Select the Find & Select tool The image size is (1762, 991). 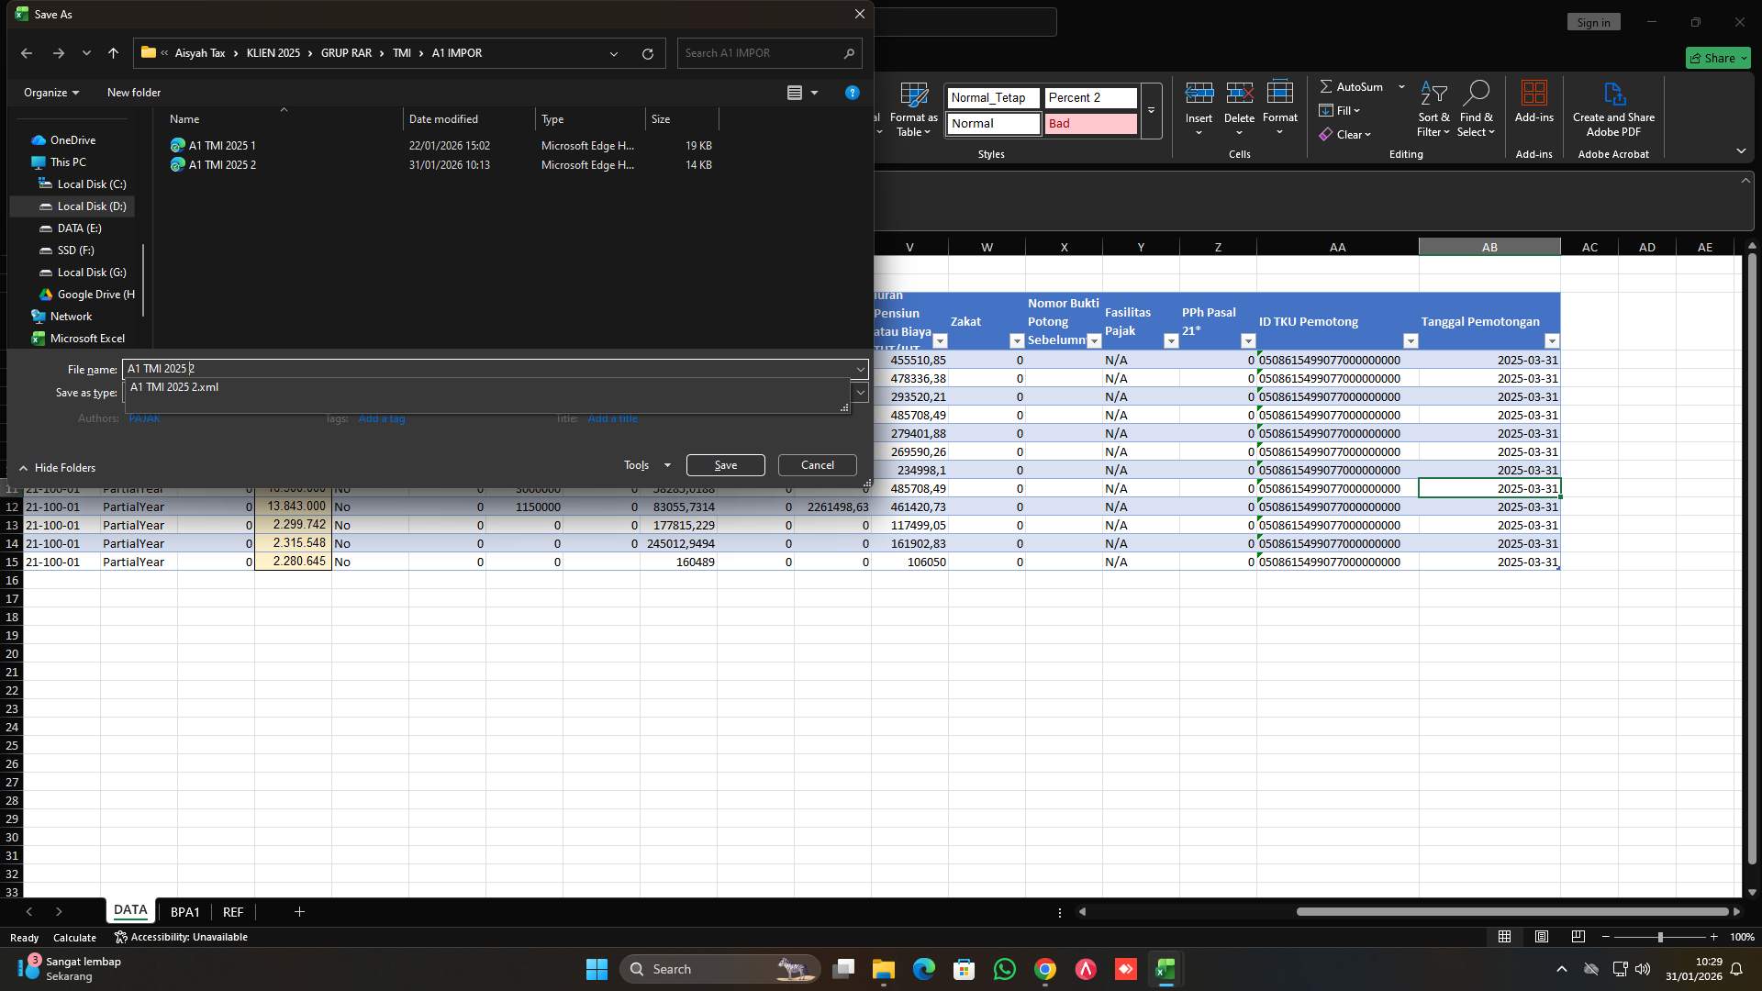1476,108
